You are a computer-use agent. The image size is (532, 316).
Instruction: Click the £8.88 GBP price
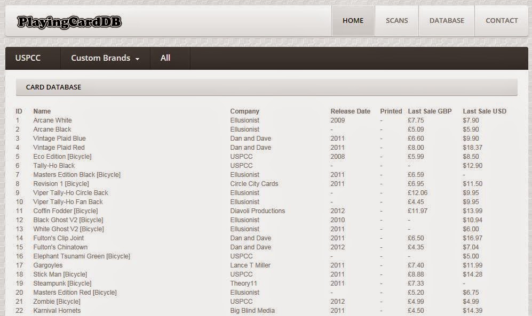tap(416, 274)
